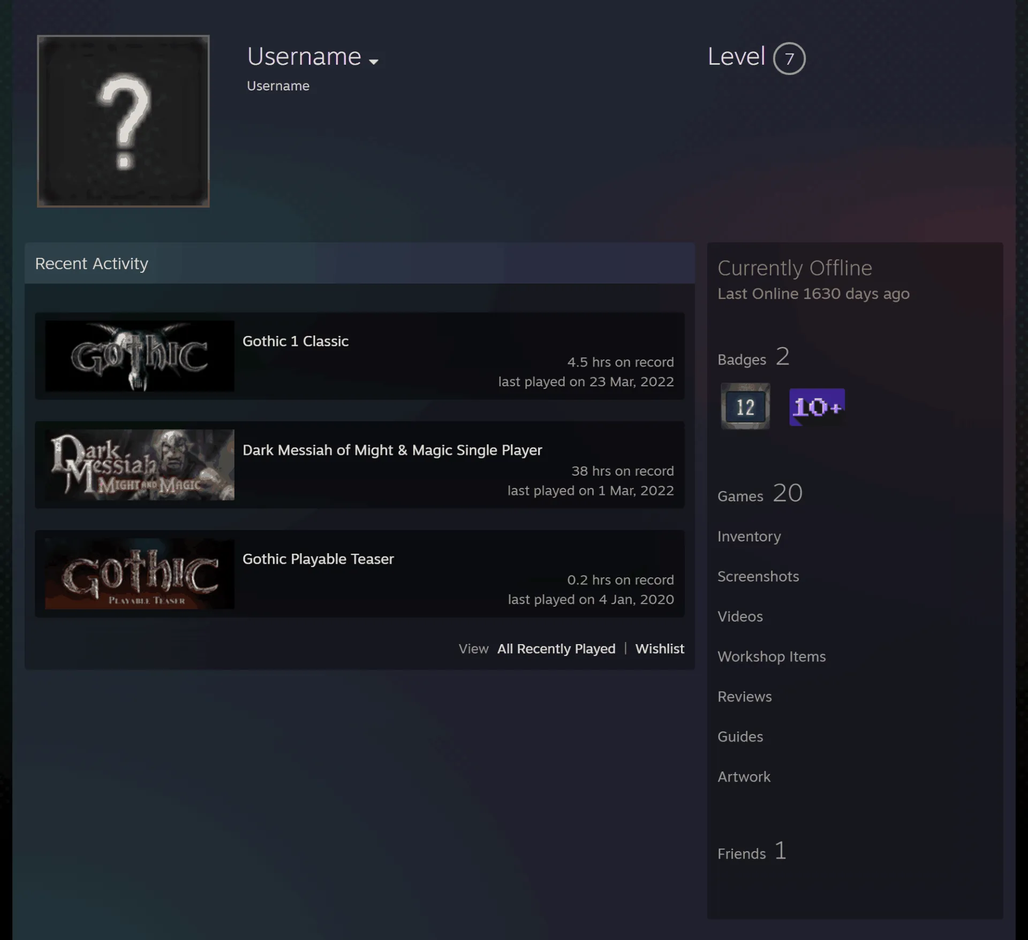Screen dimensions: 1028x940
Task: Click the small Username subtitle text
Action: point(278,86)
